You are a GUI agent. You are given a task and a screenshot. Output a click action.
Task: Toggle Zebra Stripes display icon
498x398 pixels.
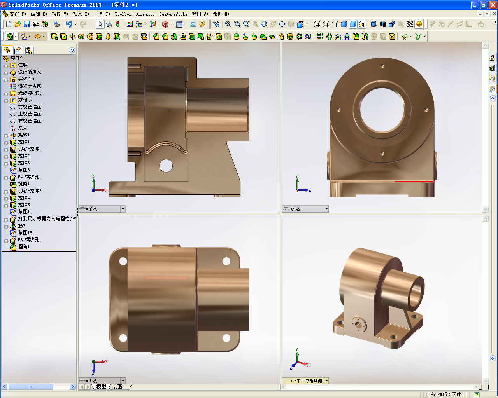[410, 24]
